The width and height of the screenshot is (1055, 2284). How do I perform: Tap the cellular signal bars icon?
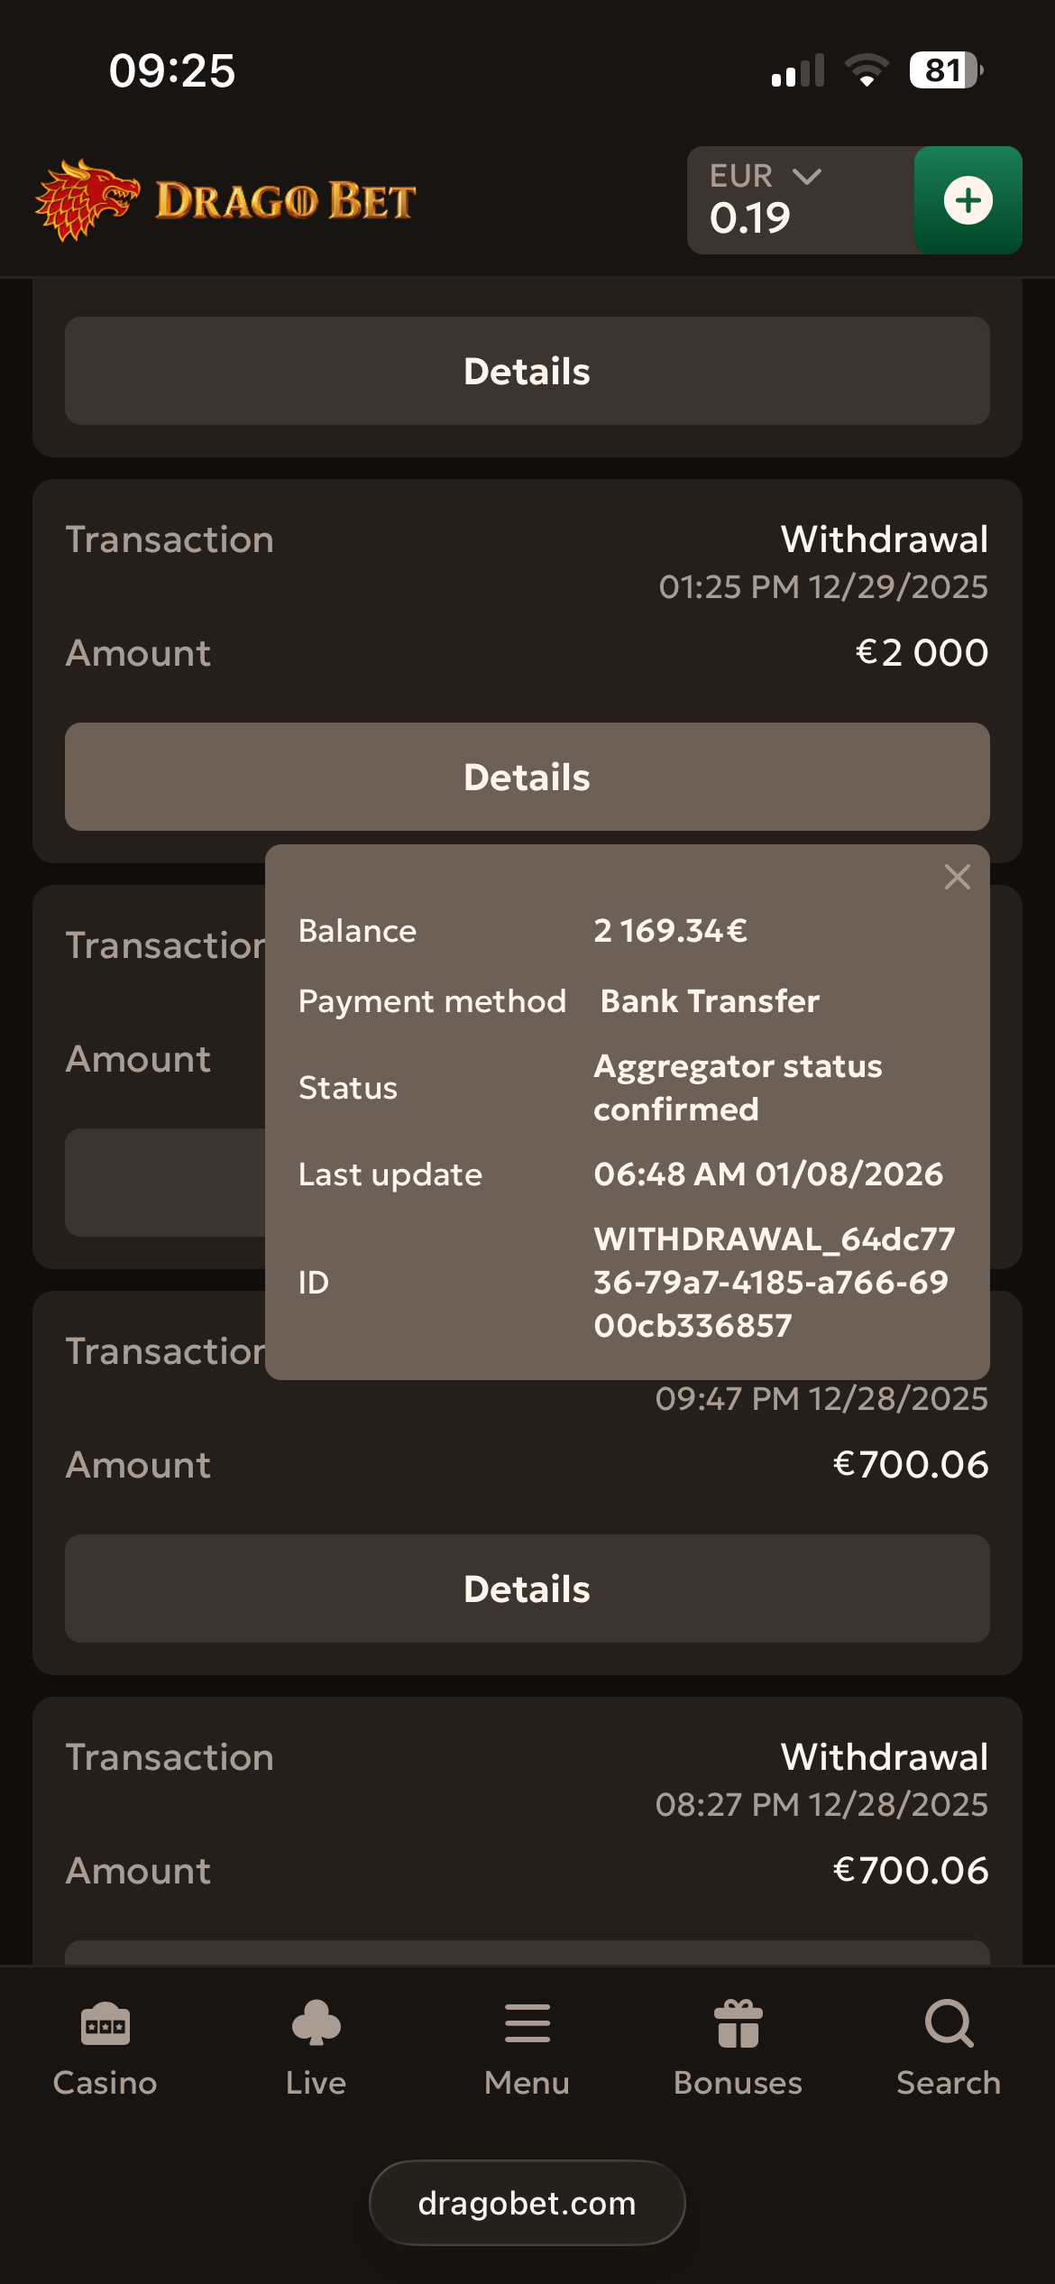click(798, 70)
